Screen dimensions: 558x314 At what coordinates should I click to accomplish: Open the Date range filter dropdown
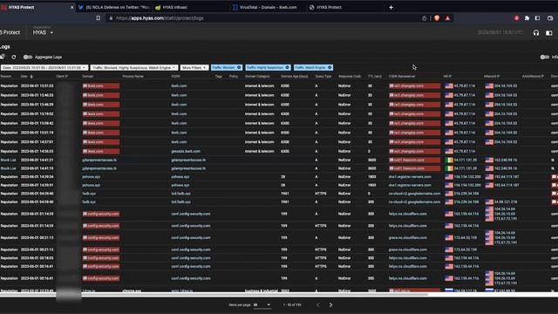44,68
